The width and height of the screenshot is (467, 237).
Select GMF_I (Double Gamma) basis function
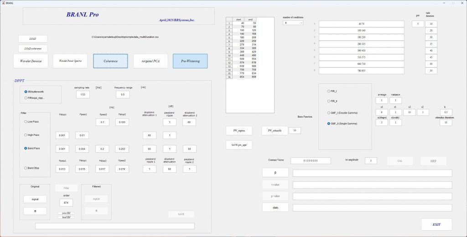point(342,113)
